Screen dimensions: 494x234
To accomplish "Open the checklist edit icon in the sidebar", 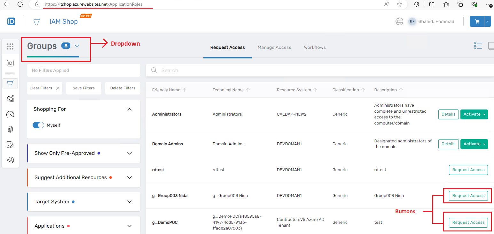I will pyautogui.click(x=10, y=145).
